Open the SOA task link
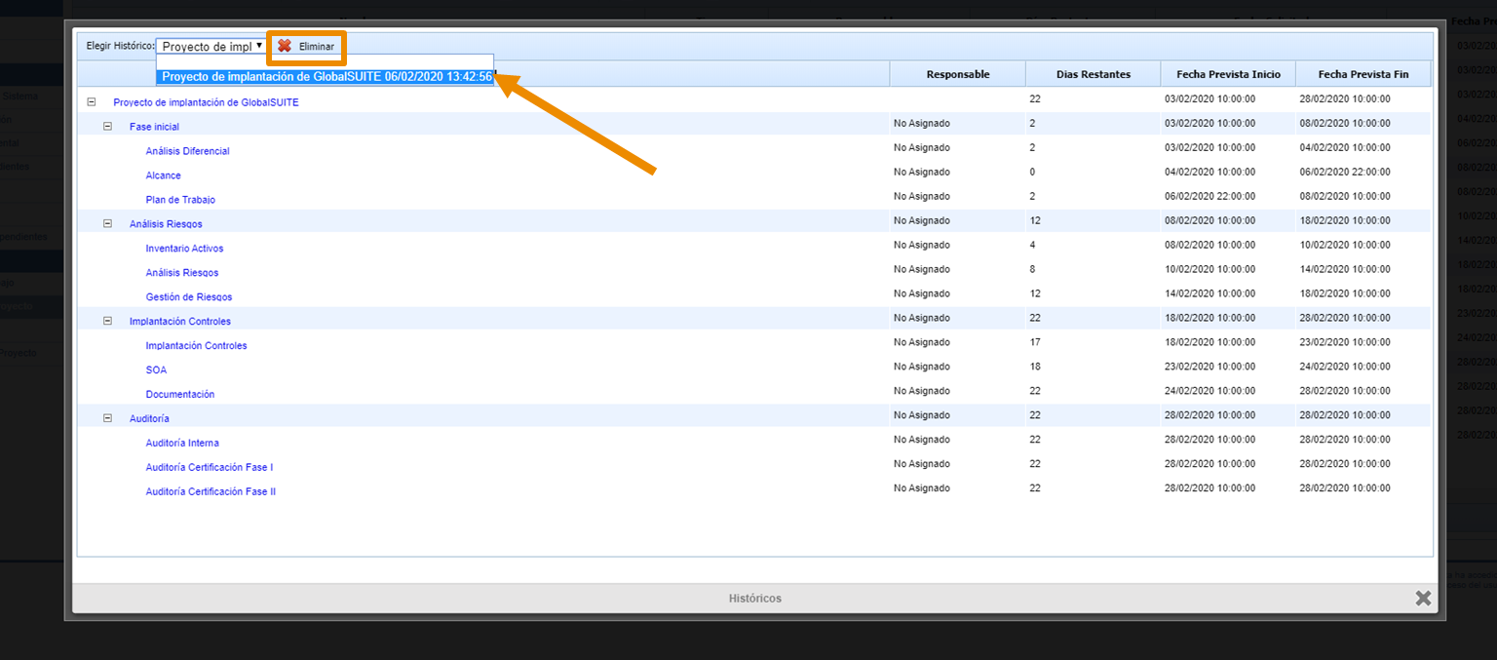 pyautogui.click(x=156, y=370)
